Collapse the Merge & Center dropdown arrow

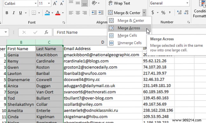(x=144, y=13)
